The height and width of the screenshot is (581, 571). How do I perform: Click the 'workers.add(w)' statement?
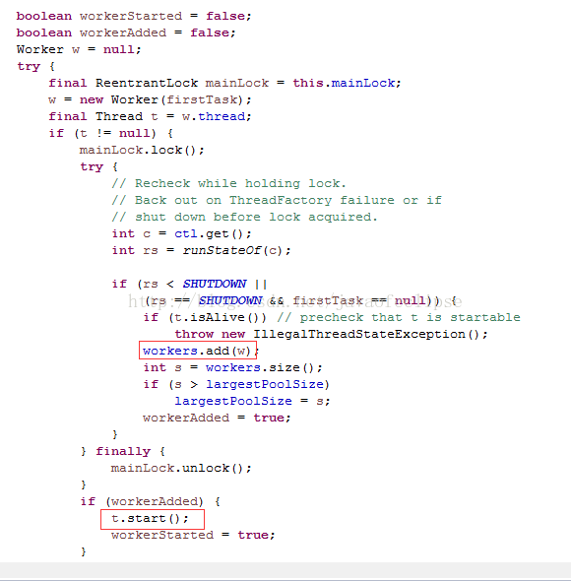(198, 351)
